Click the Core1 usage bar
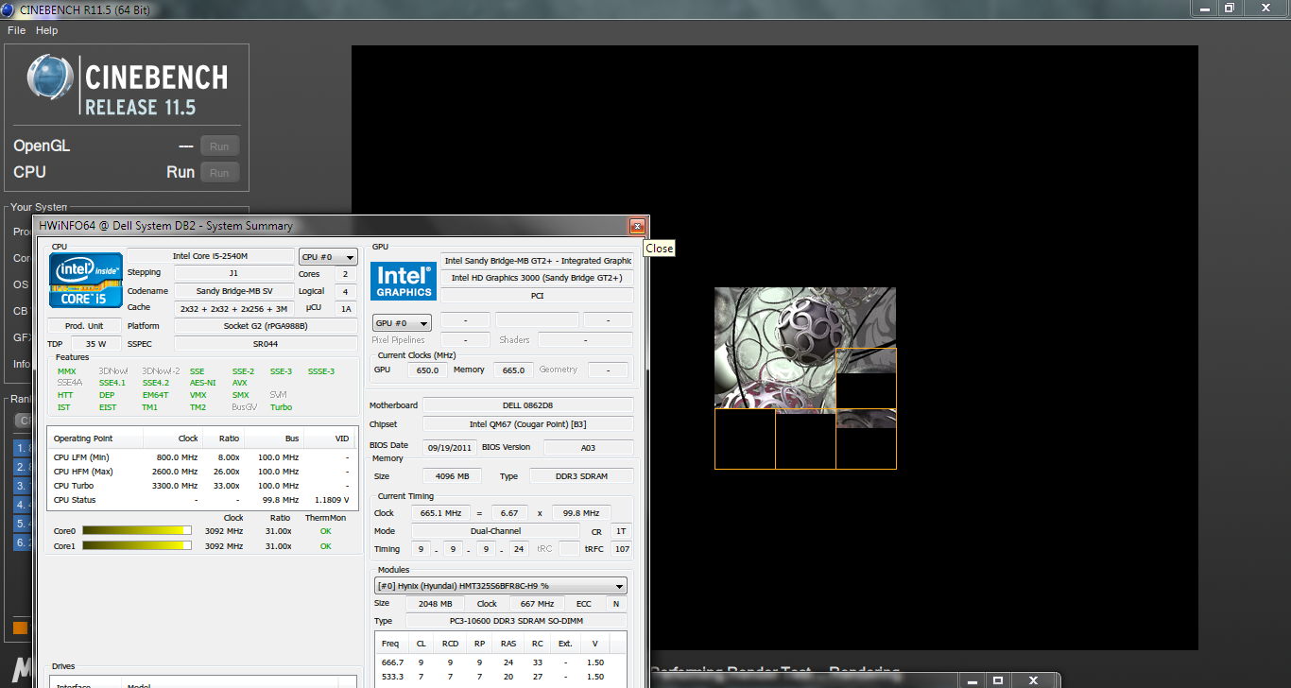The image size is (1291, 688). tap(137, 545)
